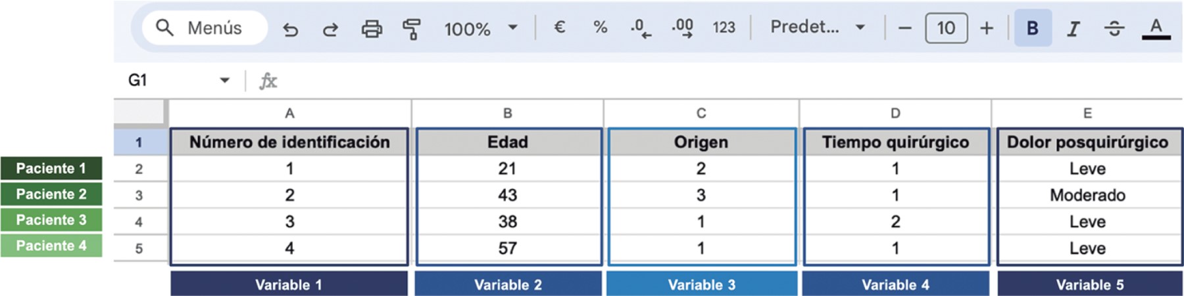Search the Menús box
The width and height of the screenshot is (1184, 296).
(205, 28)
